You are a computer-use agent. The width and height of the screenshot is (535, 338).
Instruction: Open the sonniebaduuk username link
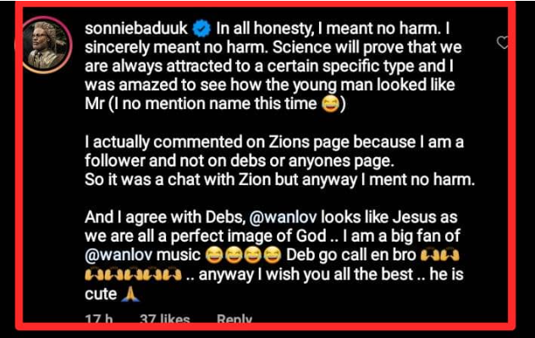[136, 28]
